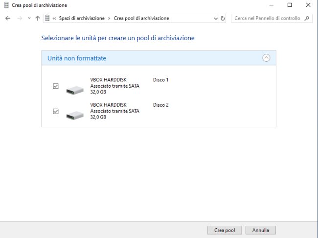Click the storage spaces icon in address bar
Image resolution: width=318 pixels, height=238 pixels.
click(x=47, y=18)
